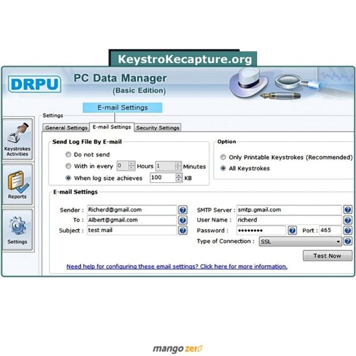Decrease the Minutes spinner value

[x=178, y=168]
